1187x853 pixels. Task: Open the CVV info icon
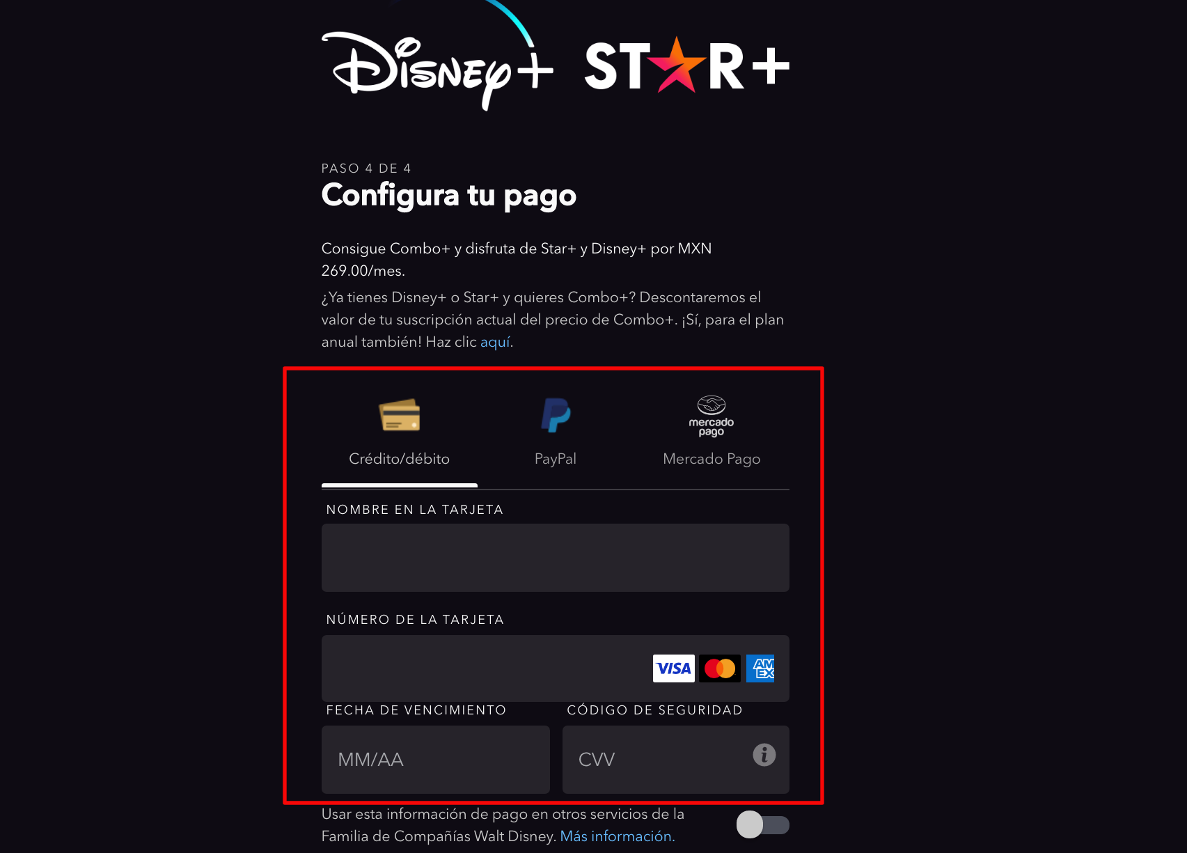coord(764,755)
